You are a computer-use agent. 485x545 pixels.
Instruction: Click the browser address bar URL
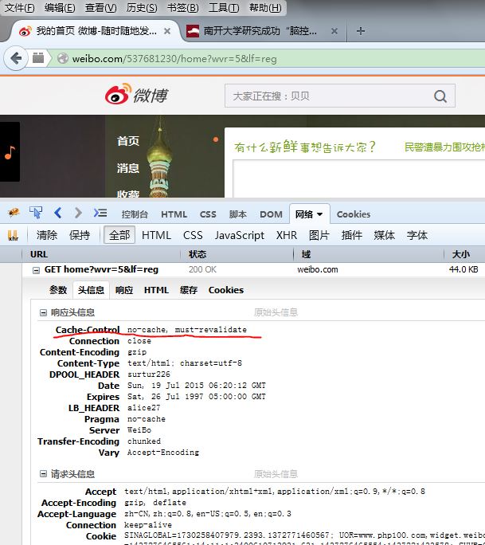coord(174,59)
